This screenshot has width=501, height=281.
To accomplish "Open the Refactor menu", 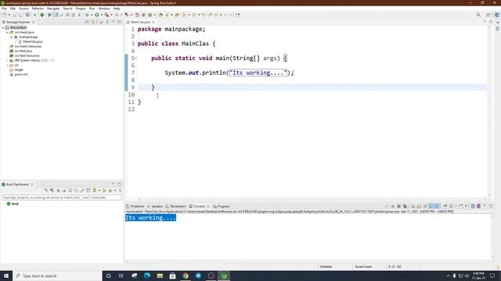I will click(x=38, y=9).
